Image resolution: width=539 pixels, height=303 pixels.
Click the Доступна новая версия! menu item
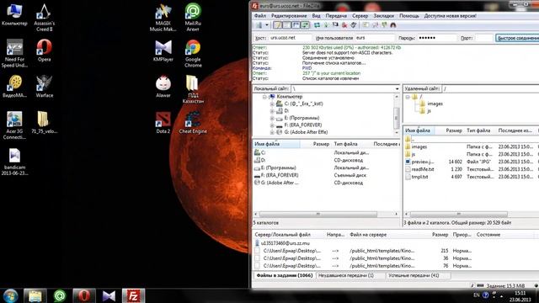click(451, 16)
